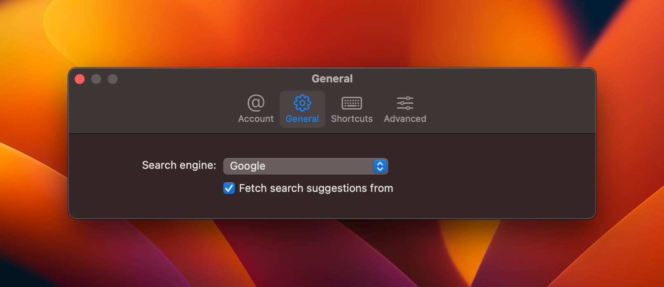Click the Google text in the popup
The width and height of the screenshot is (664, 287).
click(x=248, y=166)
